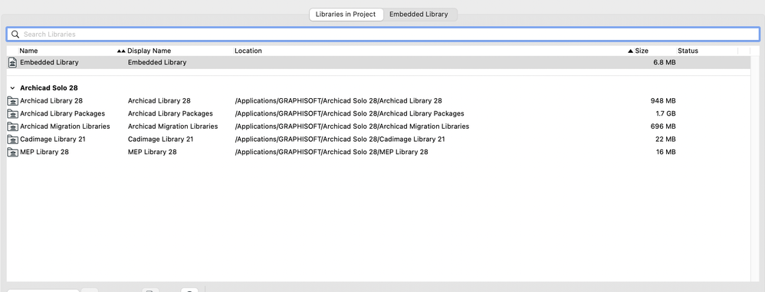Screen dimensions: 765x292
Task: Click the 1.7 GB size value
Action: coord(665,113)
